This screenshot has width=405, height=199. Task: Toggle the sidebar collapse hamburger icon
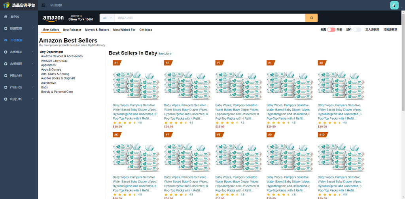coord(43,5)
